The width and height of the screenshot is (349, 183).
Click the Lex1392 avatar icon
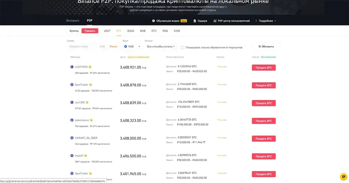coord(72,102)
